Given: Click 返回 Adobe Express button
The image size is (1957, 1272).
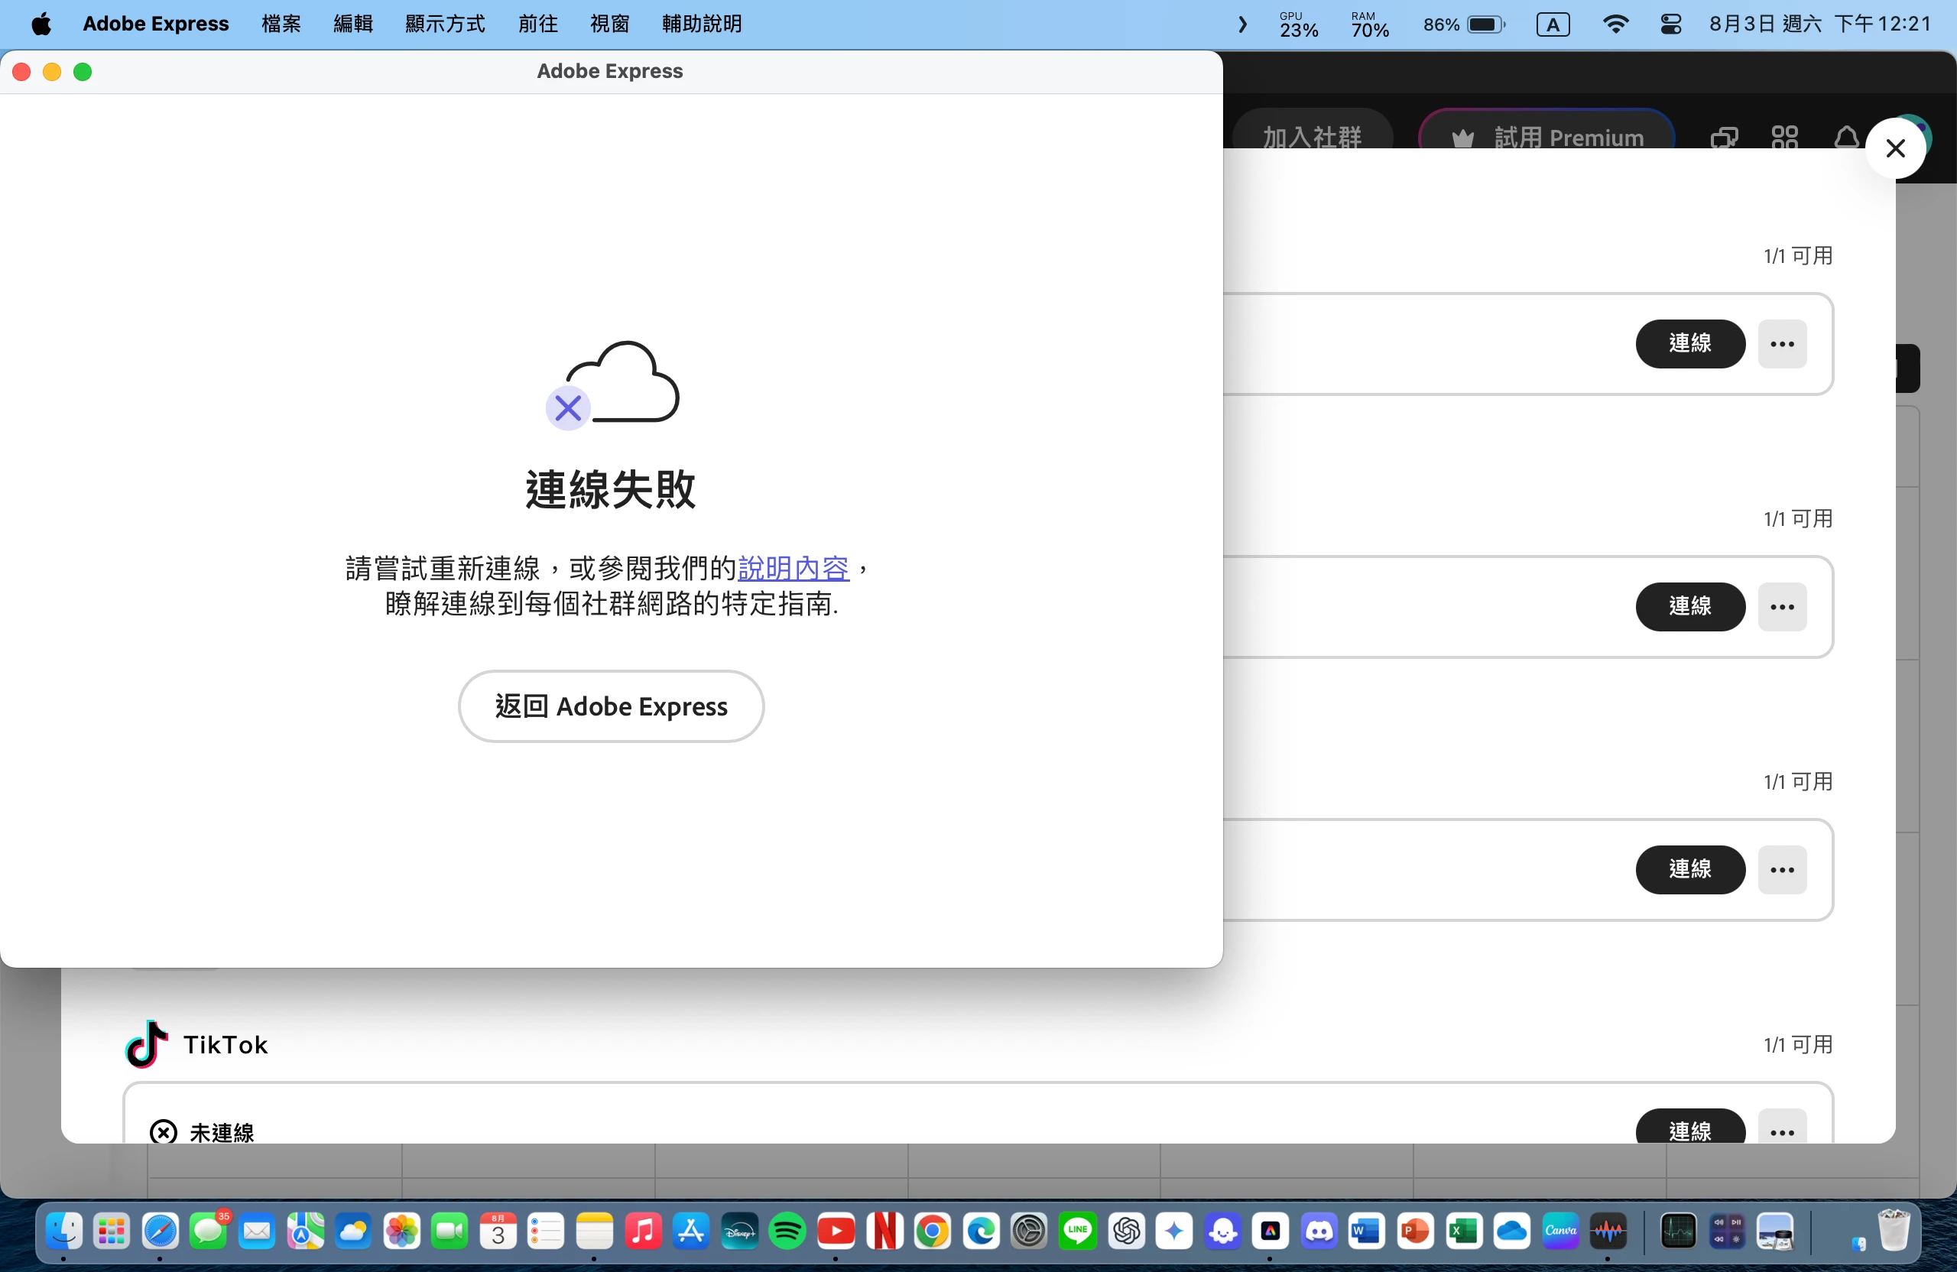Looking at the screenshot, I should (611, 706).
